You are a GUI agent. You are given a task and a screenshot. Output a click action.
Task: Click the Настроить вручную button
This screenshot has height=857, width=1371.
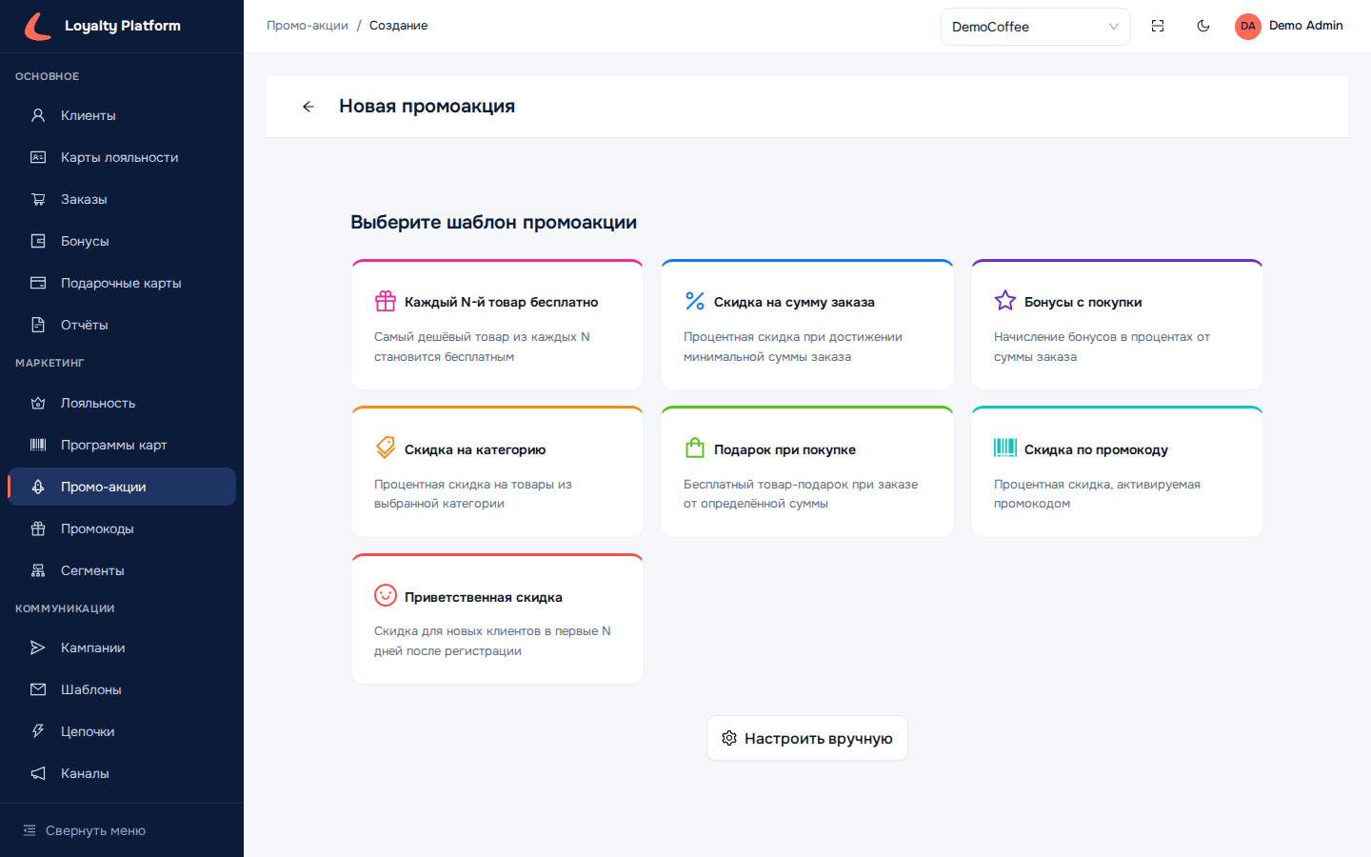(807, 738)
